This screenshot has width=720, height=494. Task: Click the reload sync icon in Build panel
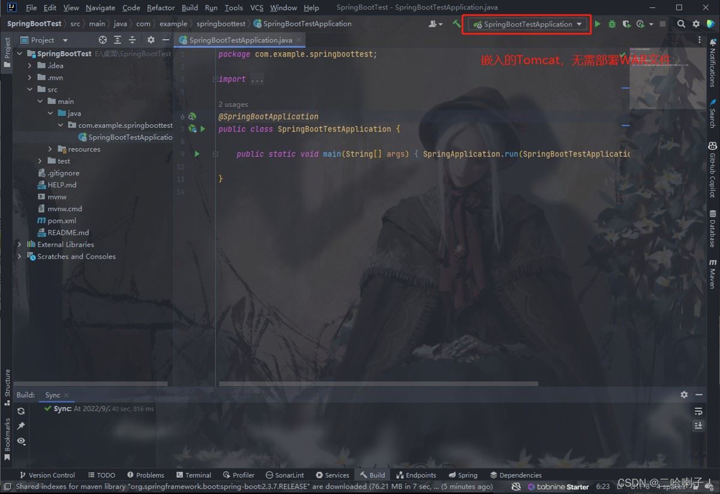[21, 411]
